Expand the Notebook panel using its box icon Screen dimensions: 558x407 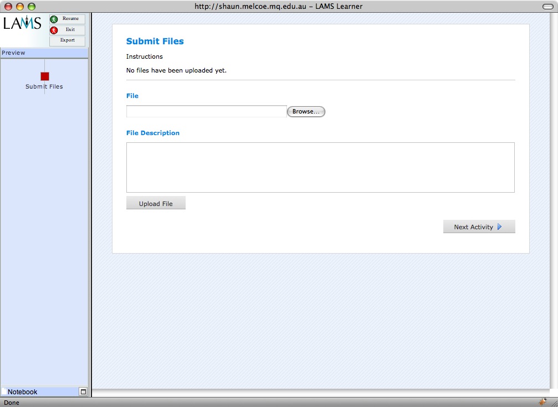point(83,392)
